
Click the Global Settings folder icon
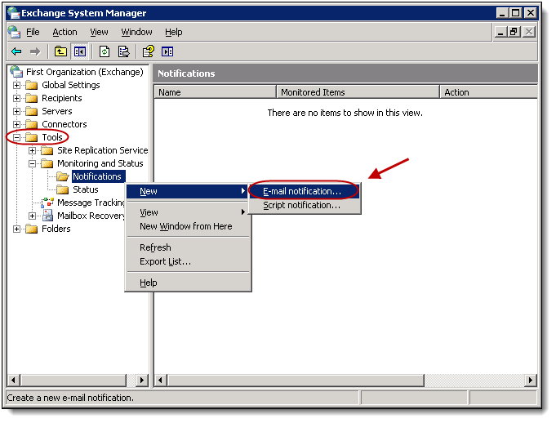coord(32,85)
